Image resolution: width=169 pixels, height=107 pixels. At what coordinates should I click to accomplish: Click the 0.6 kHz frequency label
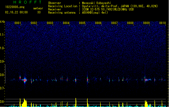(x=2, y=102)
